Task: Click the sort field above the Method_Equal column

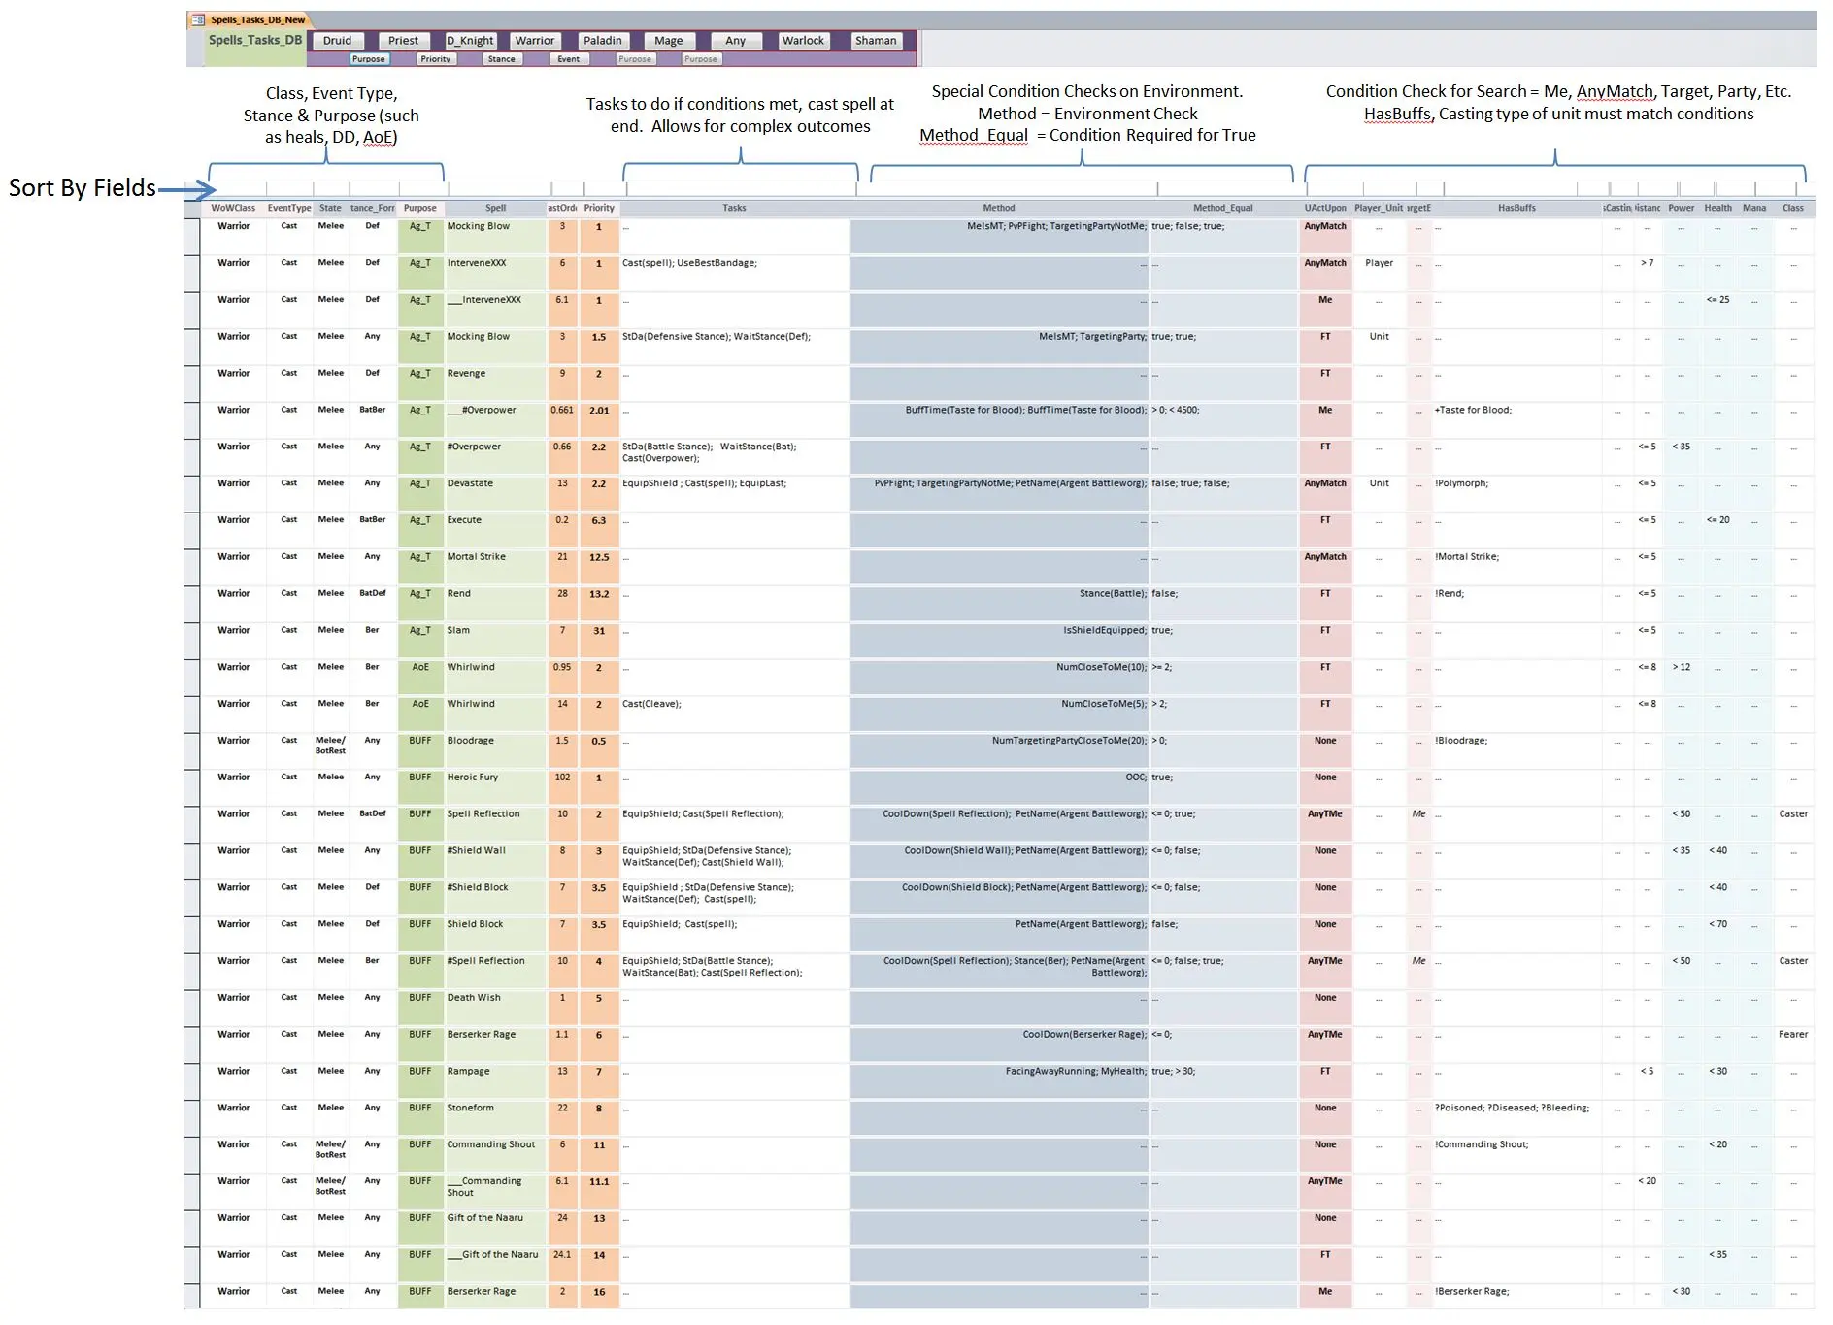Action: [1223, 189]
